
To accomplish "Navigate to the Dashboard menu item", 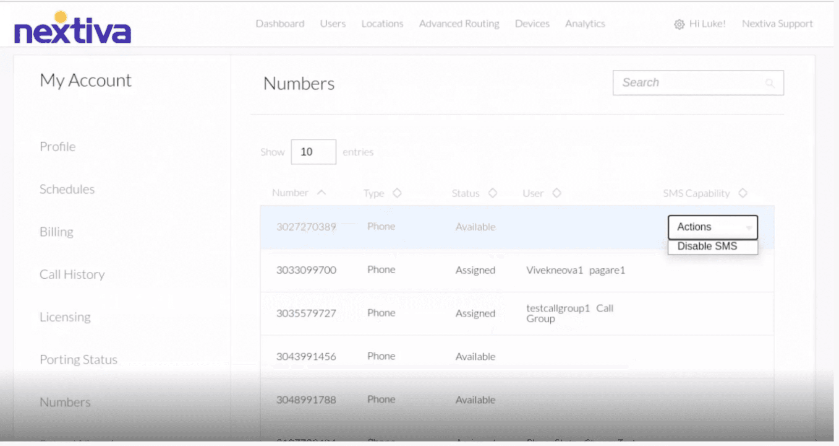I will (x=280, y=24).
